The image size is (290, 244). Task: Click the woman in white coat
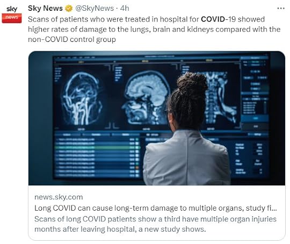click(x=187, y=130)
